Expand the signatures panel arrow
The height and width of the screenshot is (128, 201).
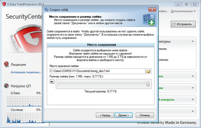[193, 41]
